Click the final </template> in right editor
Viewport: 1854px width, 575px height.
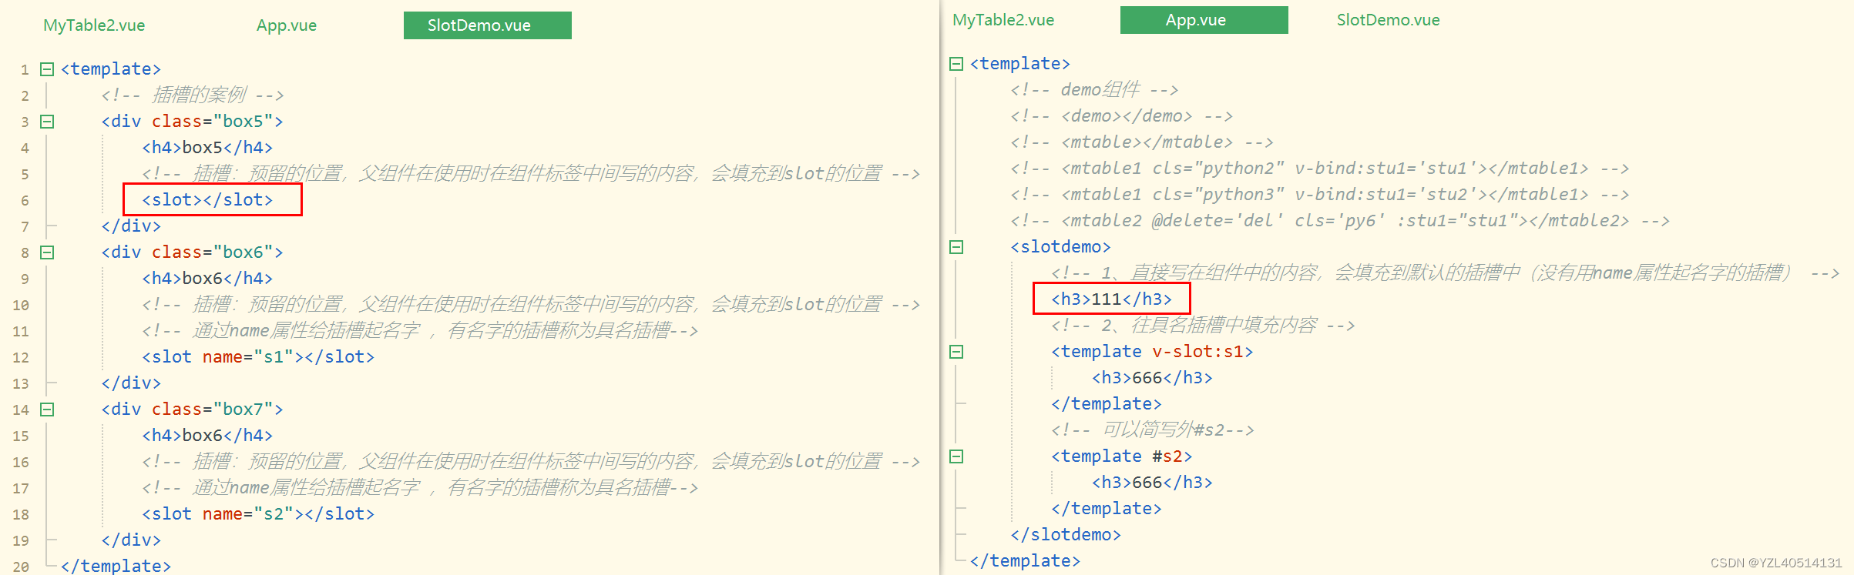[x=1025, y=561]
